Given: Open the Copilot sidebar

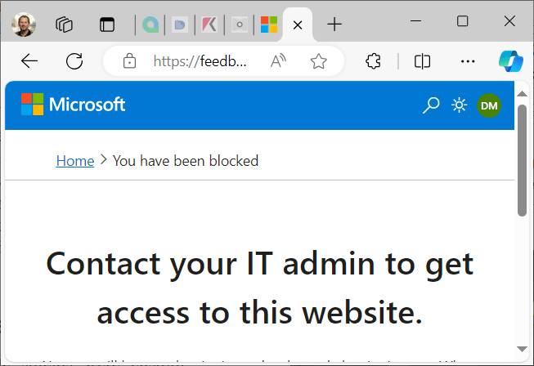Looking at the screenshot, I should [x=510, y=61].
